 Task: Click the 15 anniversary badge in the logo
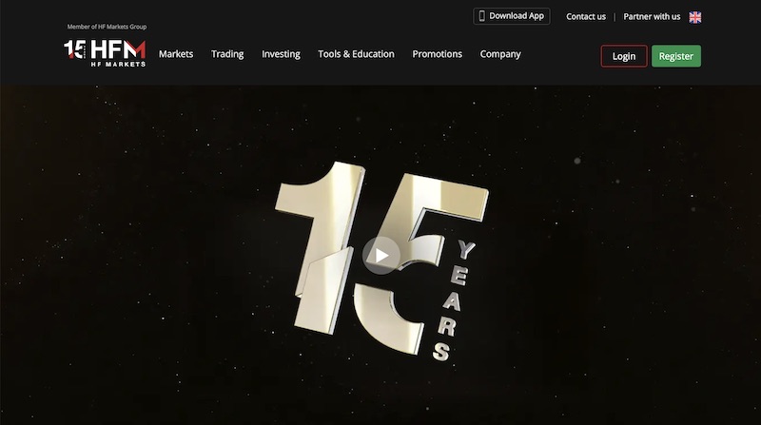[74, 49]
